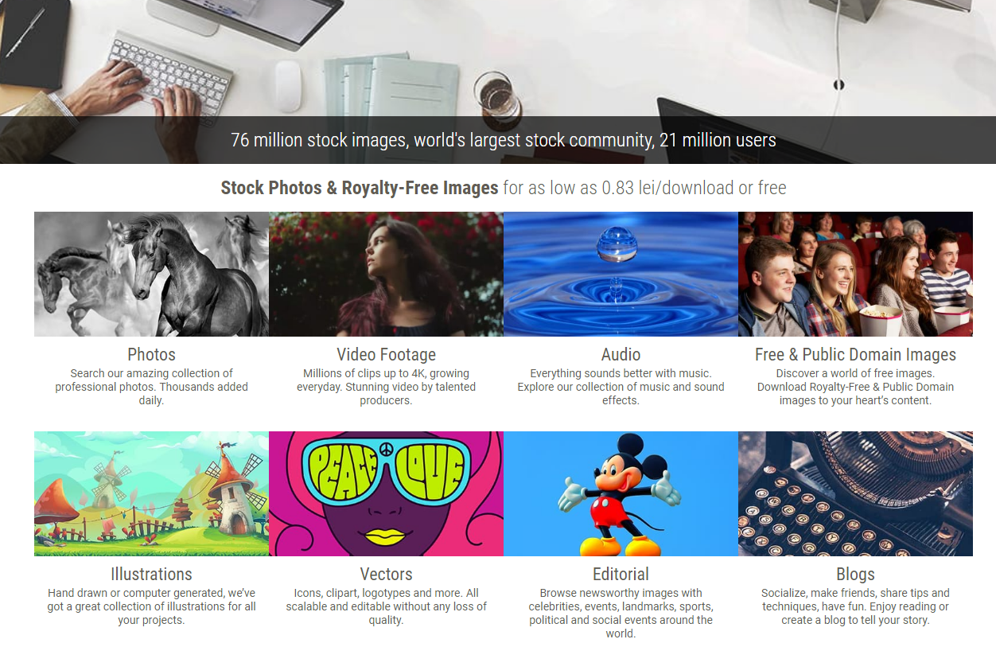Image resolution: width=996 pixels, height=647 pixels.
Task: Click the 76 million stock images banner text
Action: coord(504,140)
